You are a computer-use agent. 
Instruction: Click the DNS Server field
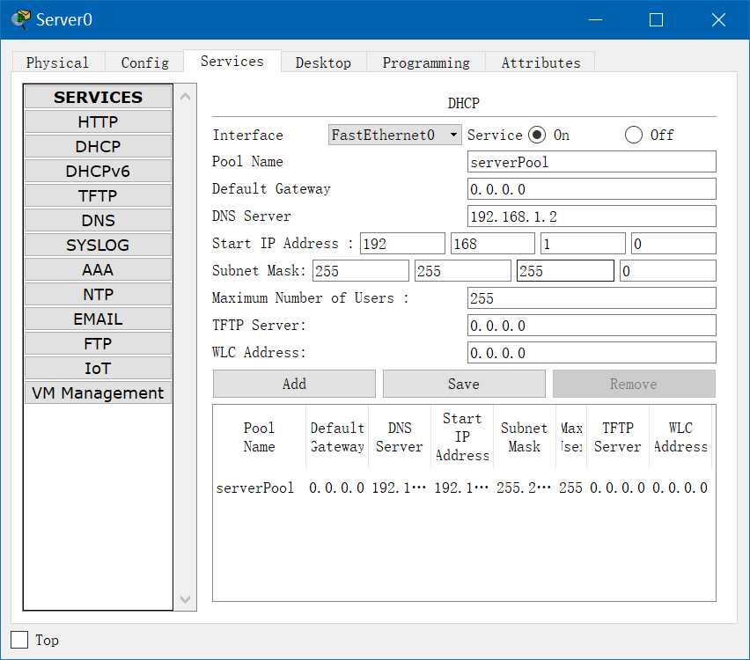(x=592, y=216)
